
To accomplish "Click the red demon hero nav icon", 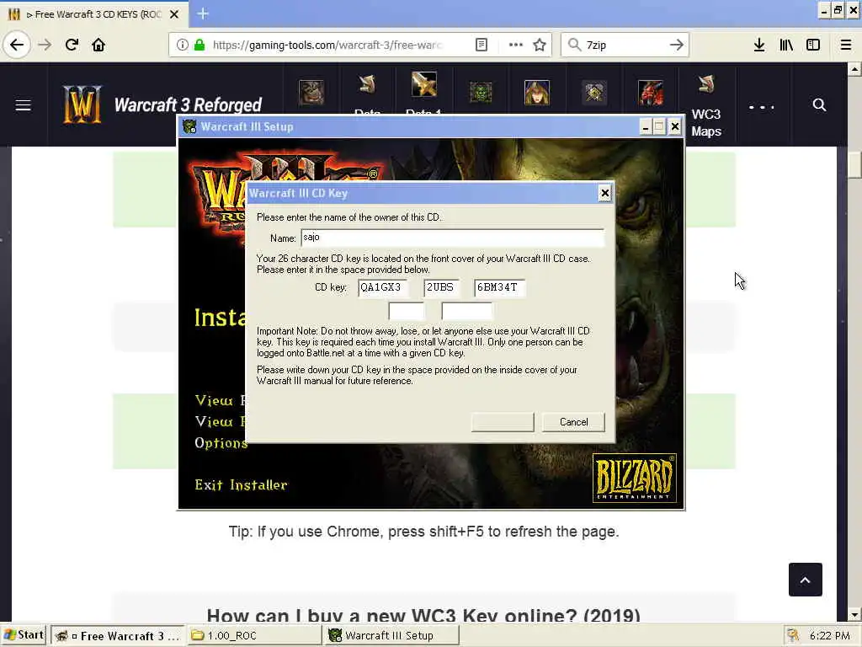I will click(x=651, y=93).
